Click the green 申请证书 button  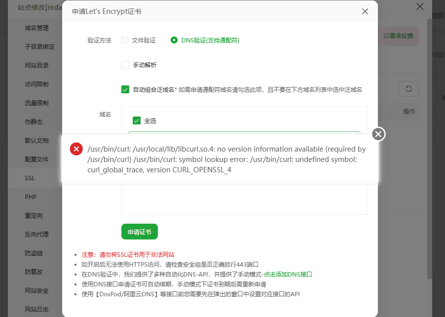point(140,232)
